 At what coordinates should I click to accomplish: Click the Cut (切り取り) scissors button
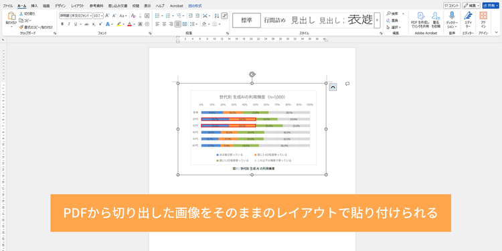coord(27,14)
